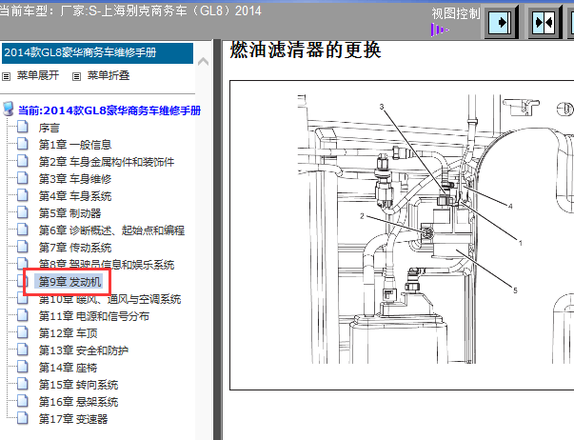This screenshot has width=574, height=440.
Task: Click the page icon beside 第2章 车身金属构件和装饰件
Action: pyautogui.click(x=23, y=161)
